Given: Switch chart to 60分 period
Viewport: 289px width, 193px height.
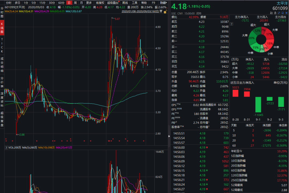Looking at the screenshot, I should coord(61,3).
